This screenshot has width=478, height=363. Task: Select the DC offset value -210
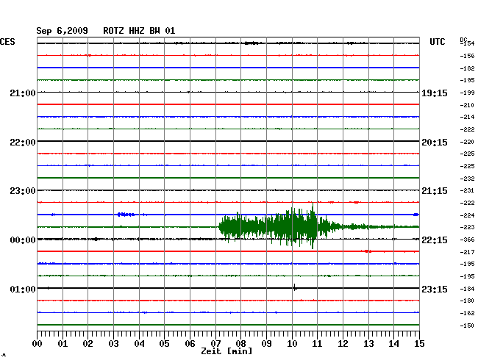pyautogui.click(x=467, y=105)
